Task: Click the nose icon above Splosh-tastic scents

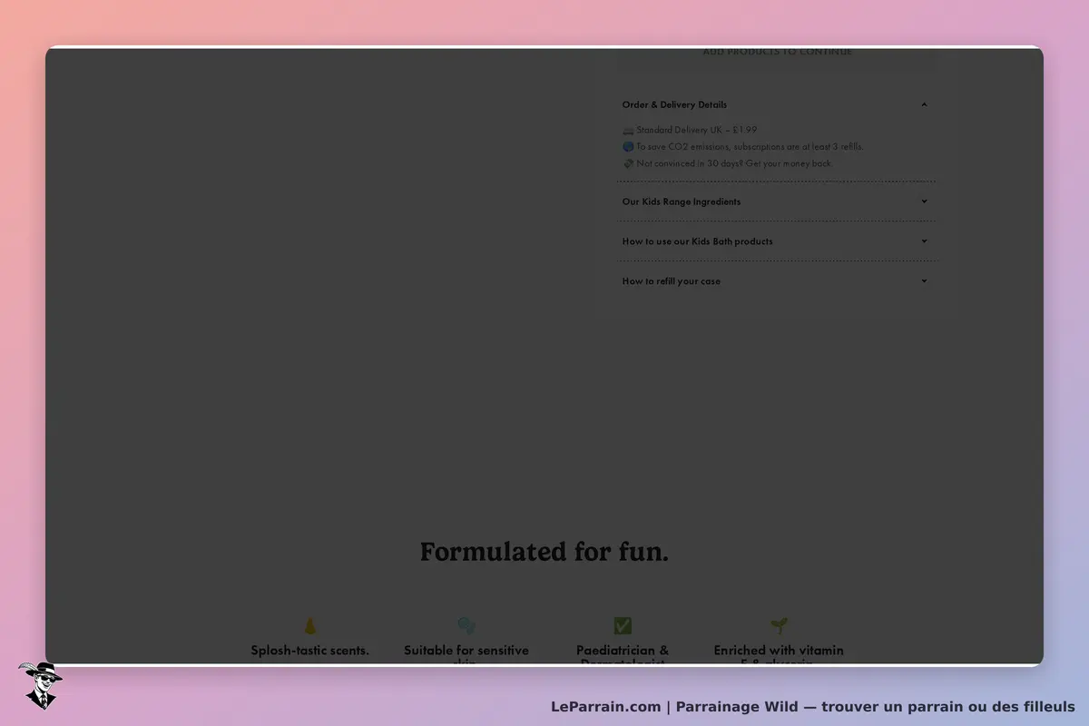Action: (x=310, y=626)
